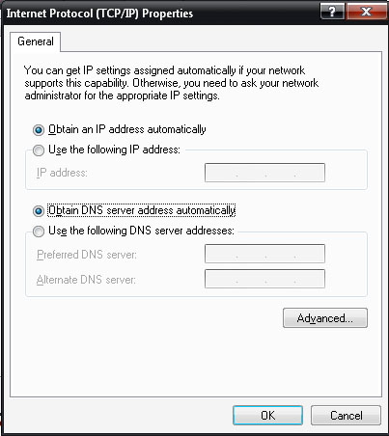The image size is (389, 436).
Task: Click the question mark help icon
Action: click(332, 12)
